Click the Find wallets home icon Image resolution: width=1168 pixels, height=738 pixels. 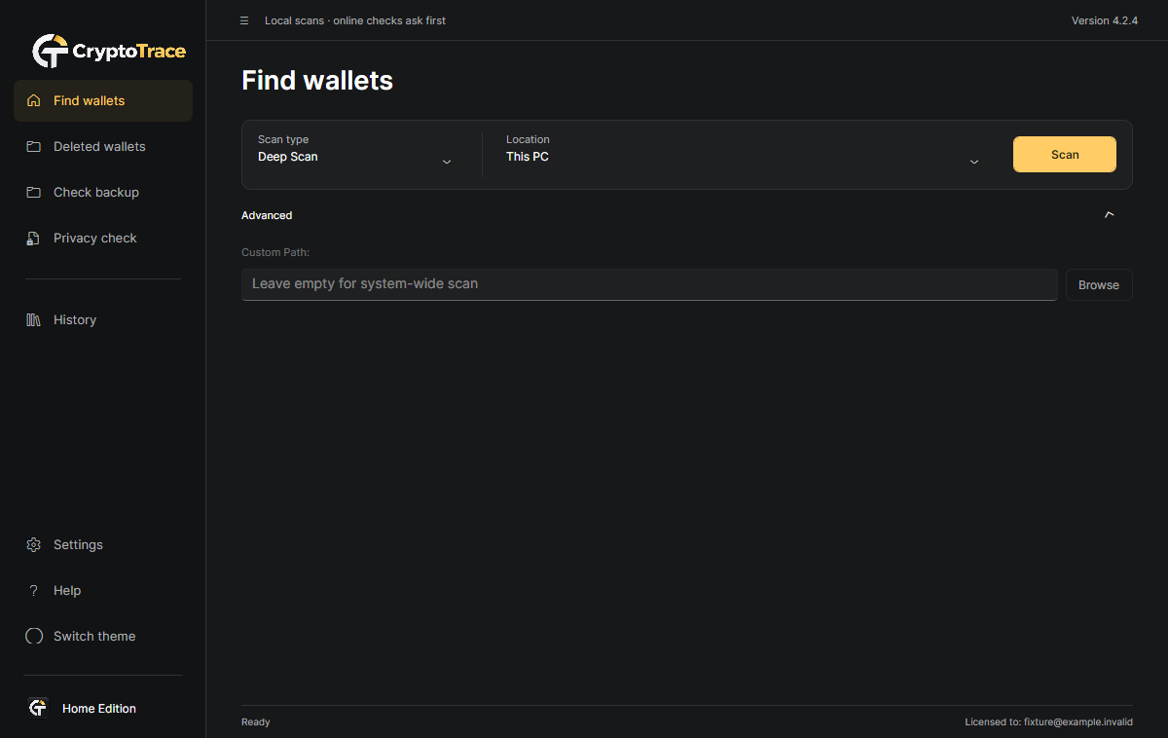pos(34,100)
